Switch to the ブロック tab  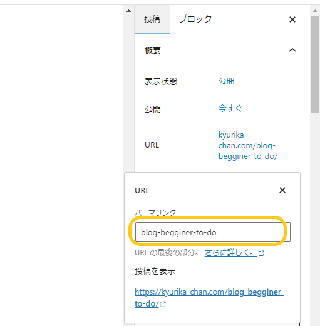tap(195, 19)
